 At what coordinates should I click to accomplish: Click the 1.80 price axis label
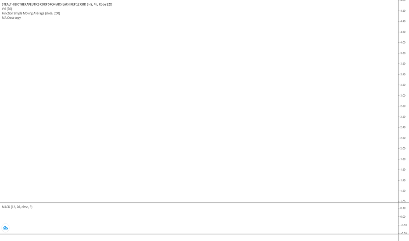coord(403,159)
